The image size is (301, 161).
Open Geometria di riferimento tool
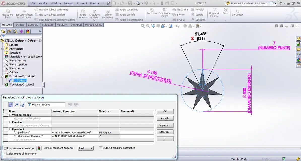(214, 13)
